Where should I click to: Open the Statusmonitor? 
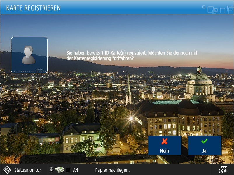pyautogui.click(x=27, y=170)
